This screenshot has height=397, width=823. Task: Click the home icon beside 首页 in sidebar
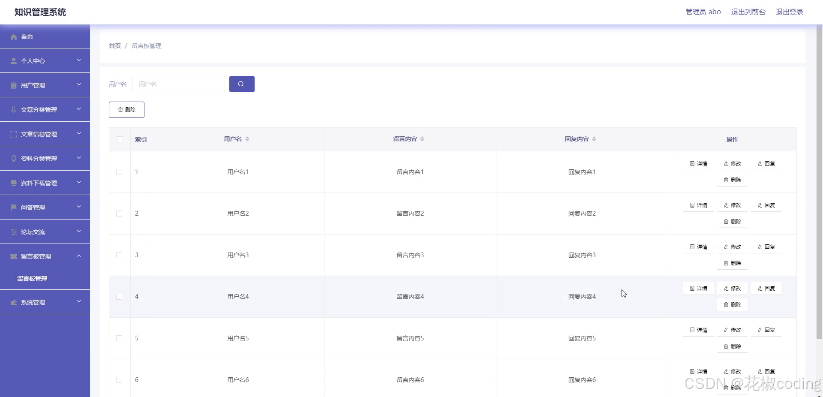14,37
